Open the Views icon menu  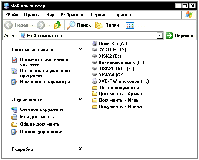tap(130, 25)
